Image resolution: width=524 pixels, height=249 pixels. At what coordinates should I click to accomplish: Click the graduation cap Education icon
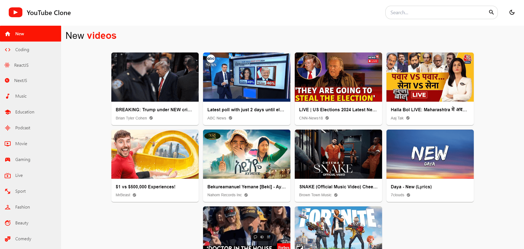click(x=8, y=112)
